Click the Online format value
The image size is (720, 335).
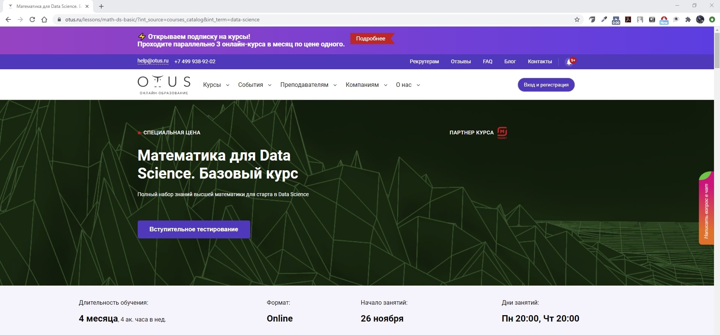(280, 319)
